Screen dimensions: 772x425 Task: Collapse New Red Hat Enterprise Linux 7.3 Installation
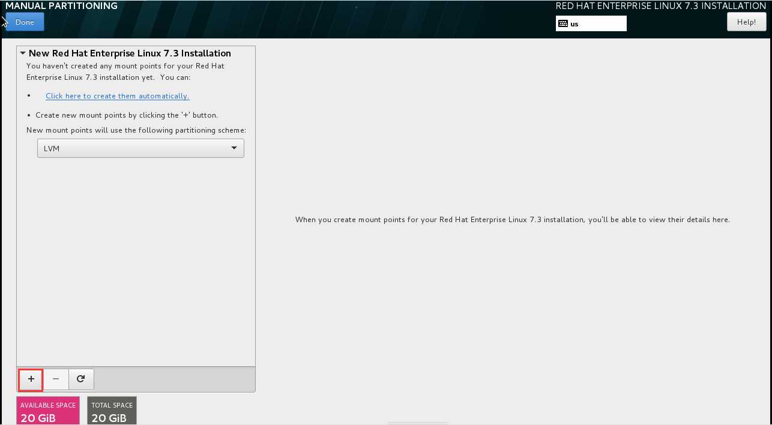pos(23,53)
